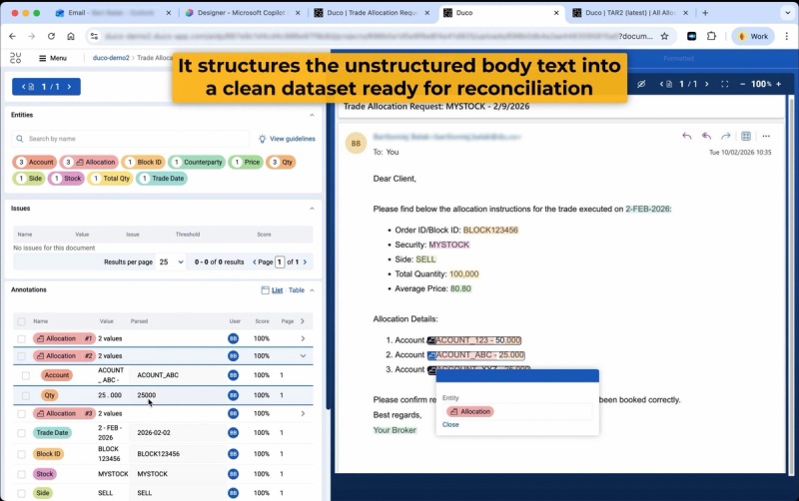Tick the Trade Date row checkbox
The image size is (799, 501).
(x=21, y=433)
